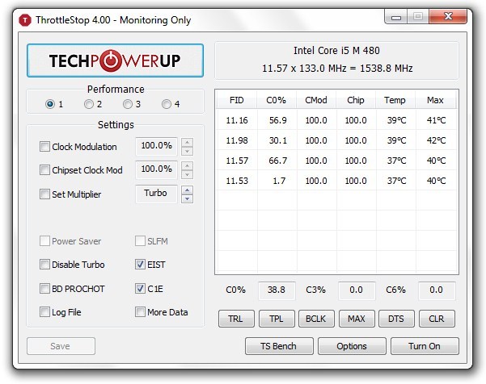The width and height of the screenshot is (486, 384).
Task: Click the Intel Core i5 M 480 text
Action: 336,50
